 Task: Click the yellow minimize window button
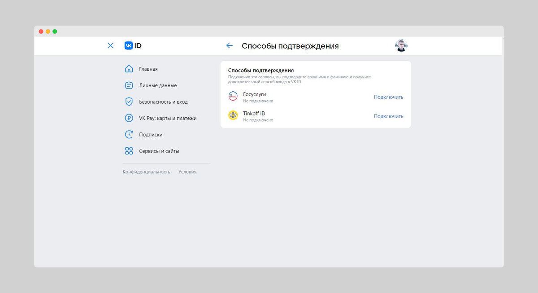pos(48,31)
